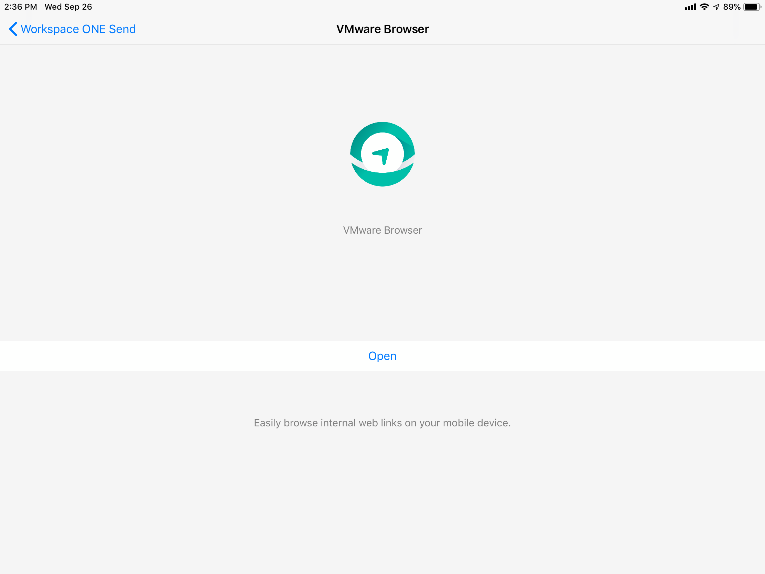Open the VMware Browser app
The height and width of the screenshot is (574, 765).
(x=382, y=356)
